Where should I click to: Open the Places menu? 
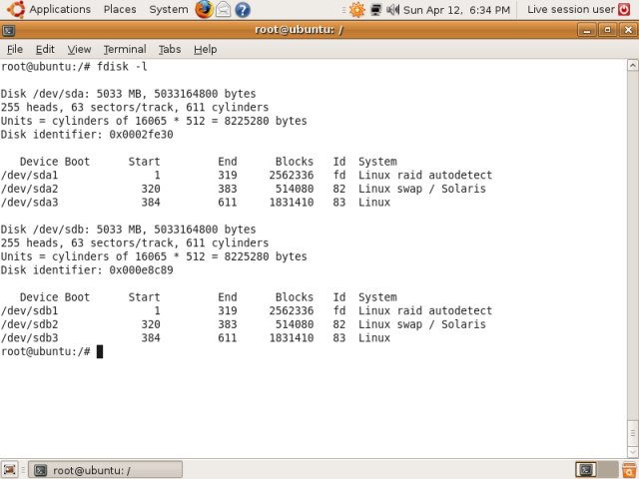click(x=120, y=9)
